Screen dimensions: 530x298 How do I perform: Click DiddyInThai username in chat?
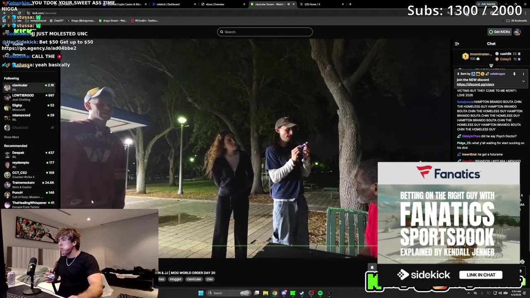471,136
